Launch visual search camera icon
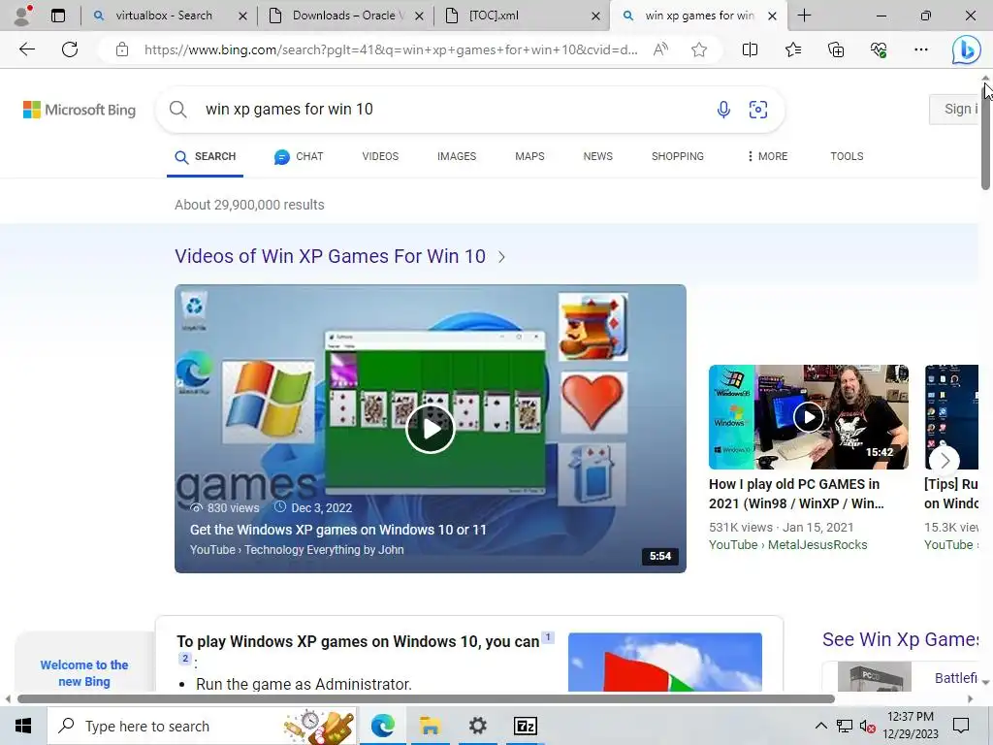 click(758, 110)
